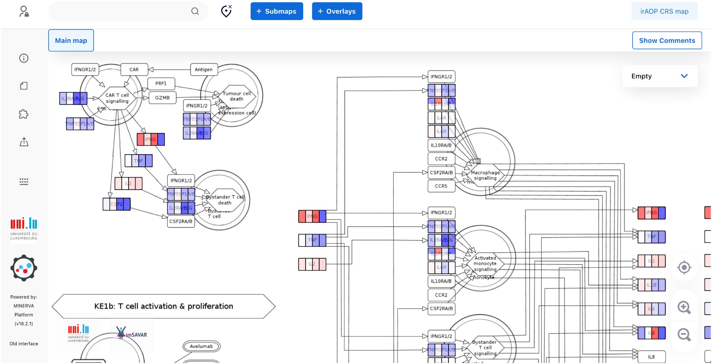Click the red-blue IFNG node below CAR T cell
The image size is (712, 364).
click(x=151, y=139)
